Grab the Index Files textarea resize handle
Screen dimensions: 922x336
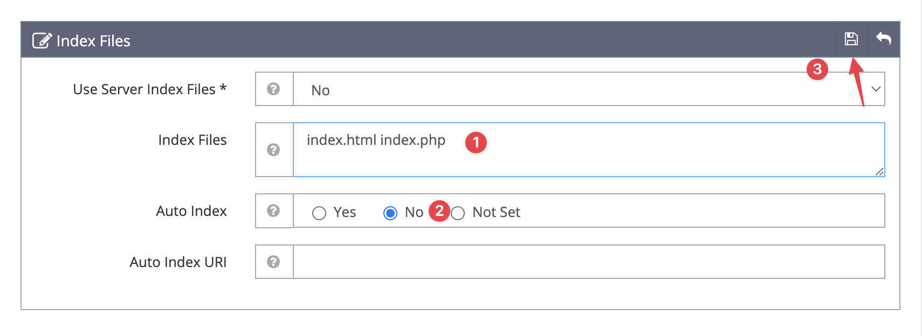[879, 172]
